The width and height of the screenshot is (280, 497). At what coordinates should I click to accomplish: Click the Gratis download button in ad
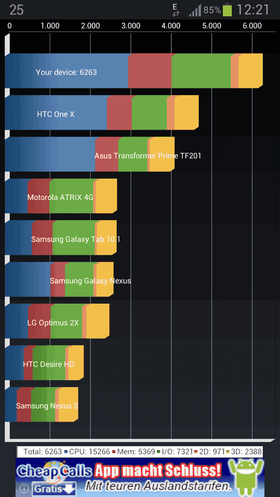[x=54, y=488]
